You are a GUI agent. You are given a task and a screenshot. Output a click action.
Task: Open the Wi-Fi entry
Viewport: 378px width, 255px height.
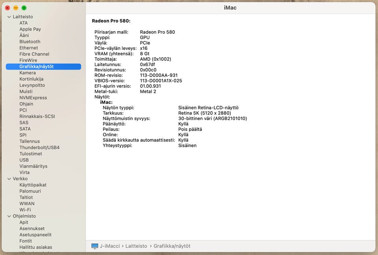pyautogui.click(x=25, y=210)
